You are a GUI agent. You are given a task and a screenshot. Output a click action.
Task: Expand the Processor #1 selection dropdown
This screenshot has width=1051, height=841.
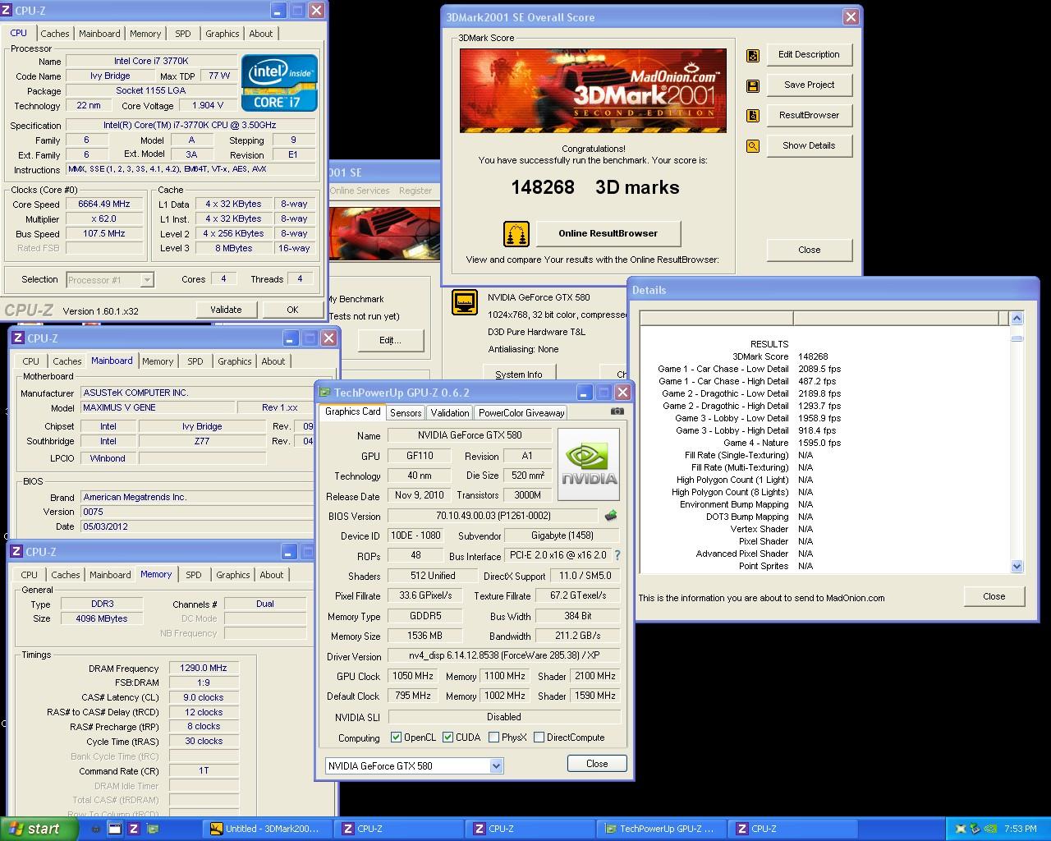point(146,280)
